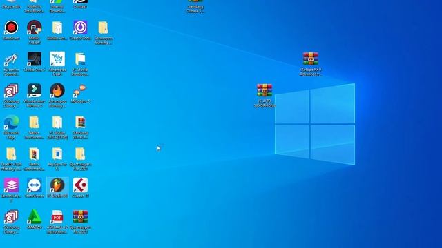The width and height of the screenshot is (442, 248).
Task: Open the Ashampoo Deals shopping cart icon
Action: (x=57, y=59)
